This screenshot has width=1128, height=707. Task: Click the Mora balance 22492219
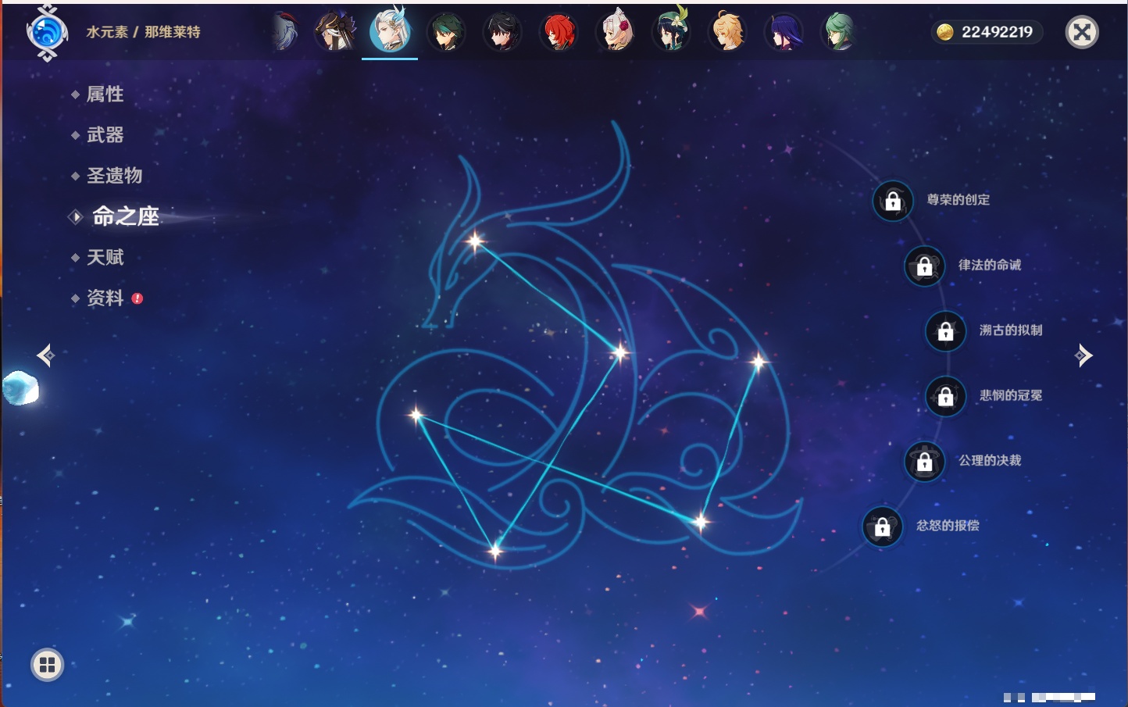click(997, 32)
